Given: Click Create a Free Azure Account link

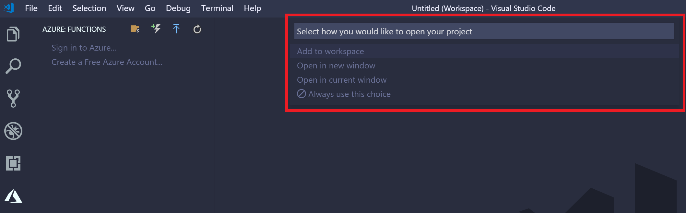Looking at the screenshot, I should (x=107, y=62).
